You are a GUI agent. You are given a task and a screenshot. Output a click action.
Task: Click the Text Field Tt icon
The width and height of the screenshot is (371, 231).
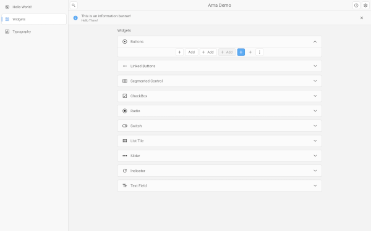[125, 186]
